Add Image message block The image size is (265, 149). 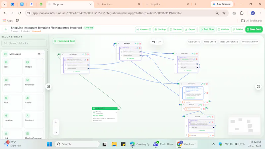(34, 67)
